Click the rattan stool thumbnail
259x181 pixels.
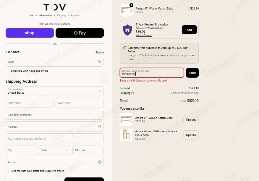pos(126,135)
